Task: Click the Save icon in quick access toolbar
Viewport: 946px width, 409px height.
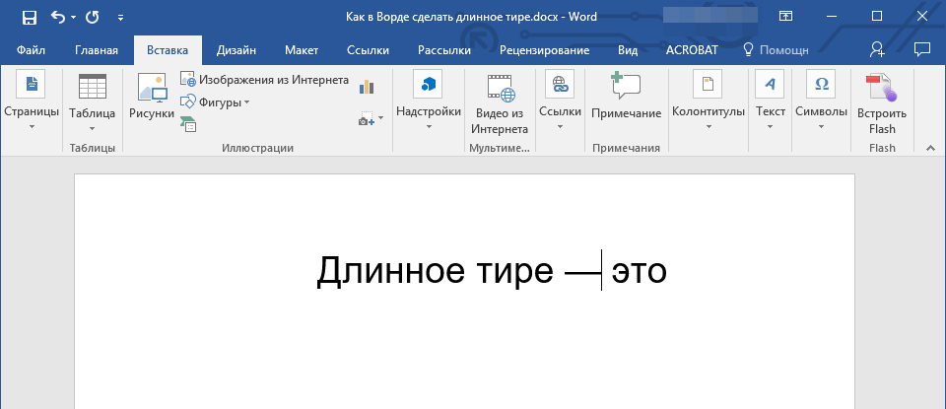Action: [x=29, y=17]
